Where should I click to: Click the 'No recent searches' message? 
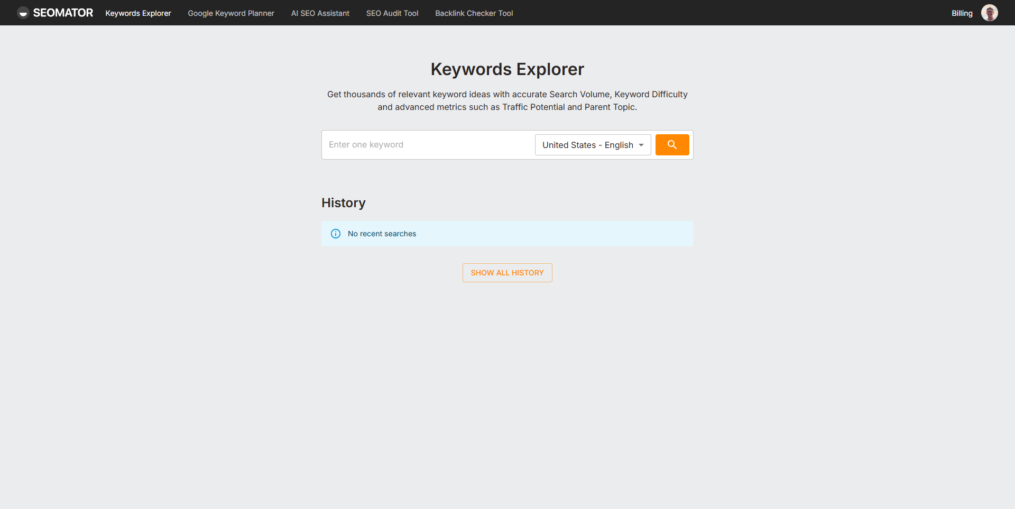tap(382, 234)
